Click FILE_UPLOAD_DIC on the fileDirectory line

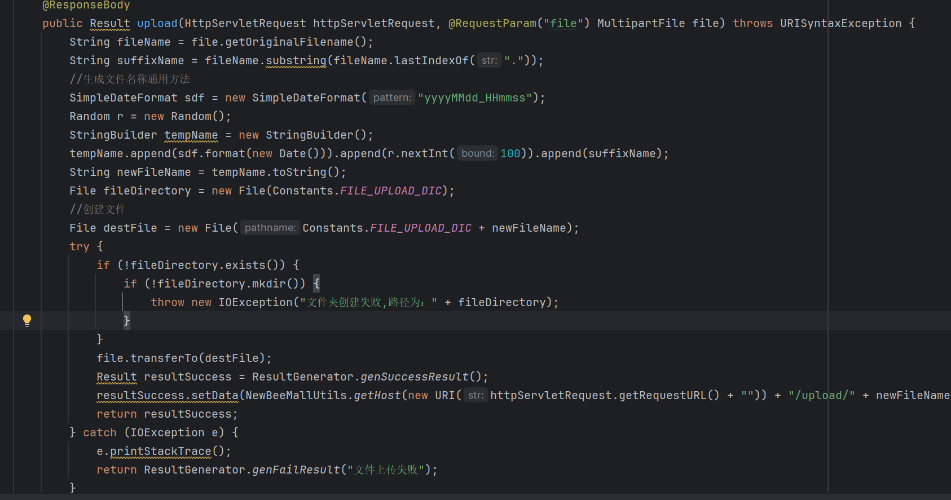coord(390,191)
